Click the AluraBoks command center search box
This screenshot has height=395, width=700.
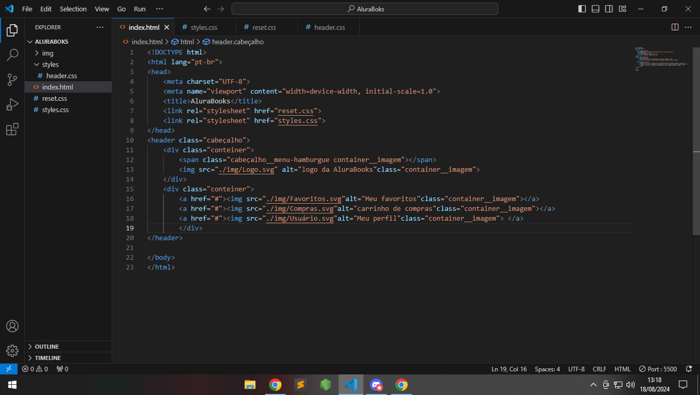coord(365,9)
